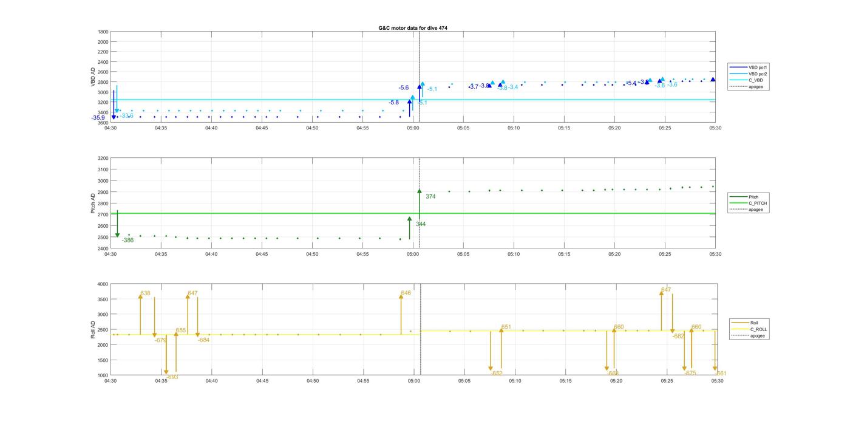
Task: Click the '-5.8' VBD data label
Action: 394,103
